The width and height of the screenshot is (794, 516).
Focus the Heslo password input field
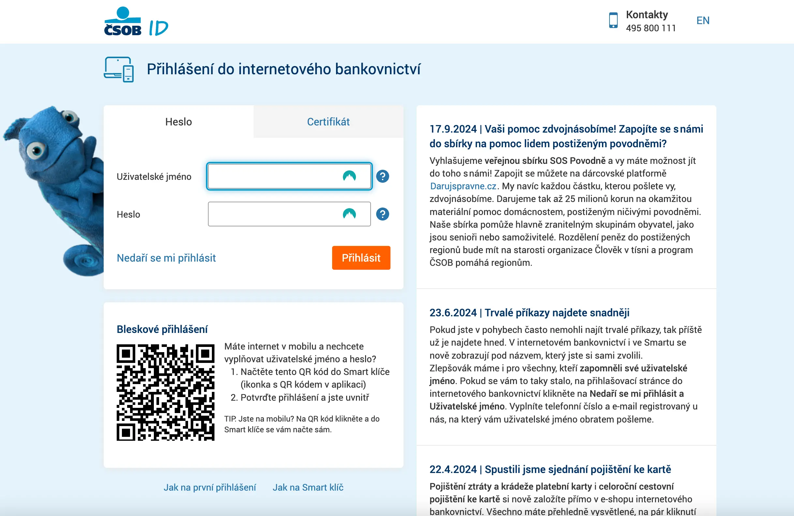point(289,214)
